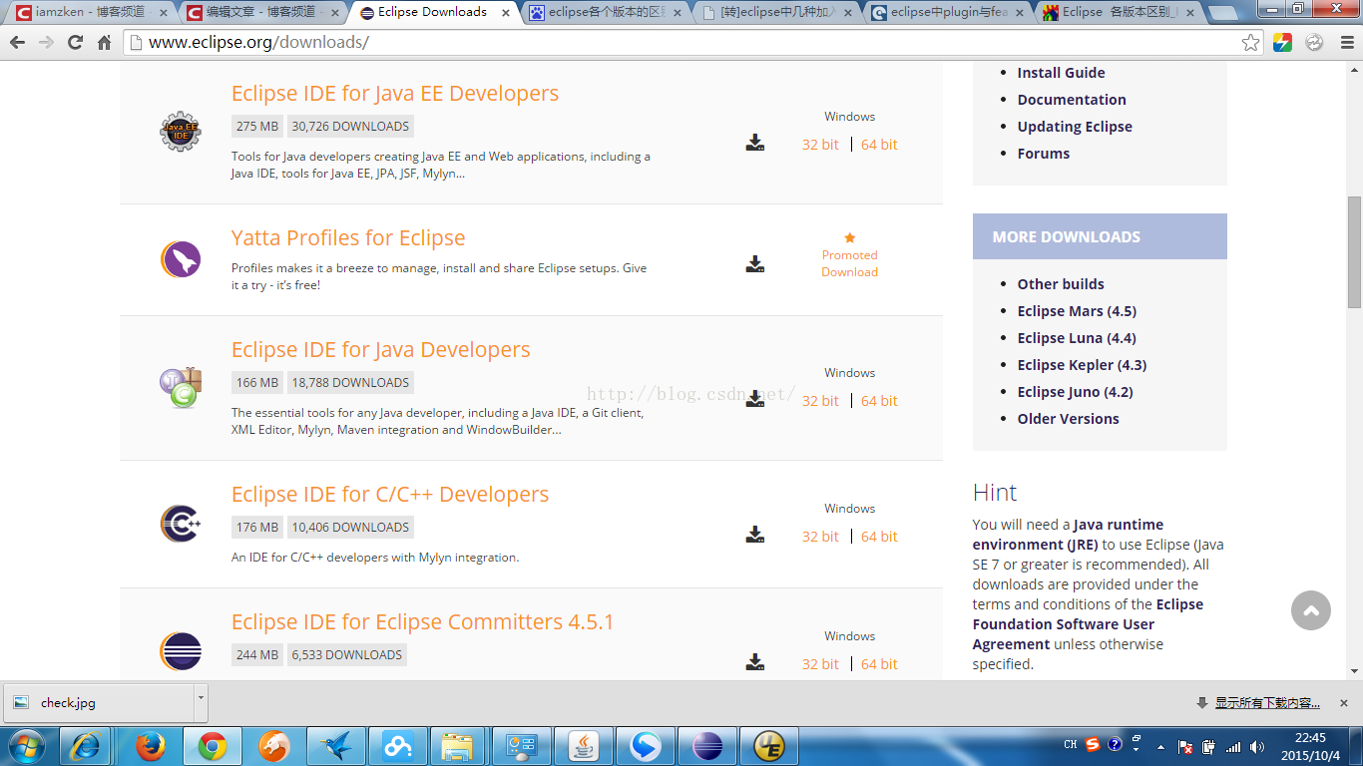Image resolution: width=1363 pixels, height=766 pixels.
Task: Click the Promoted Download link
Action: 849,263
